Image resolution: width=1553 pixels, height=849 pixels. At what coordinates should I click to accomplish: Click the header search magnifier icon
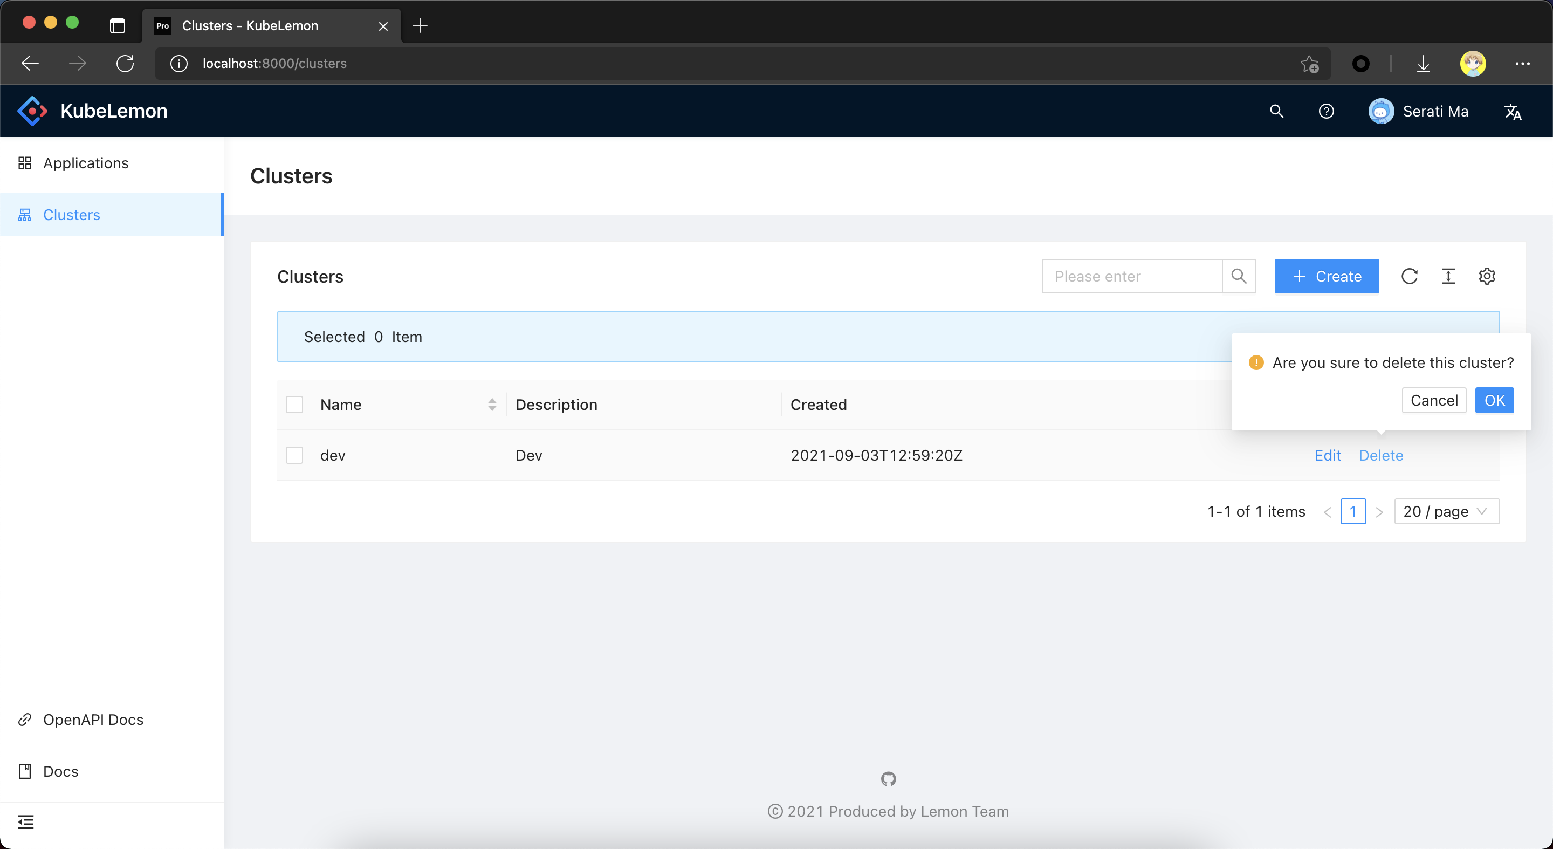1276,111
